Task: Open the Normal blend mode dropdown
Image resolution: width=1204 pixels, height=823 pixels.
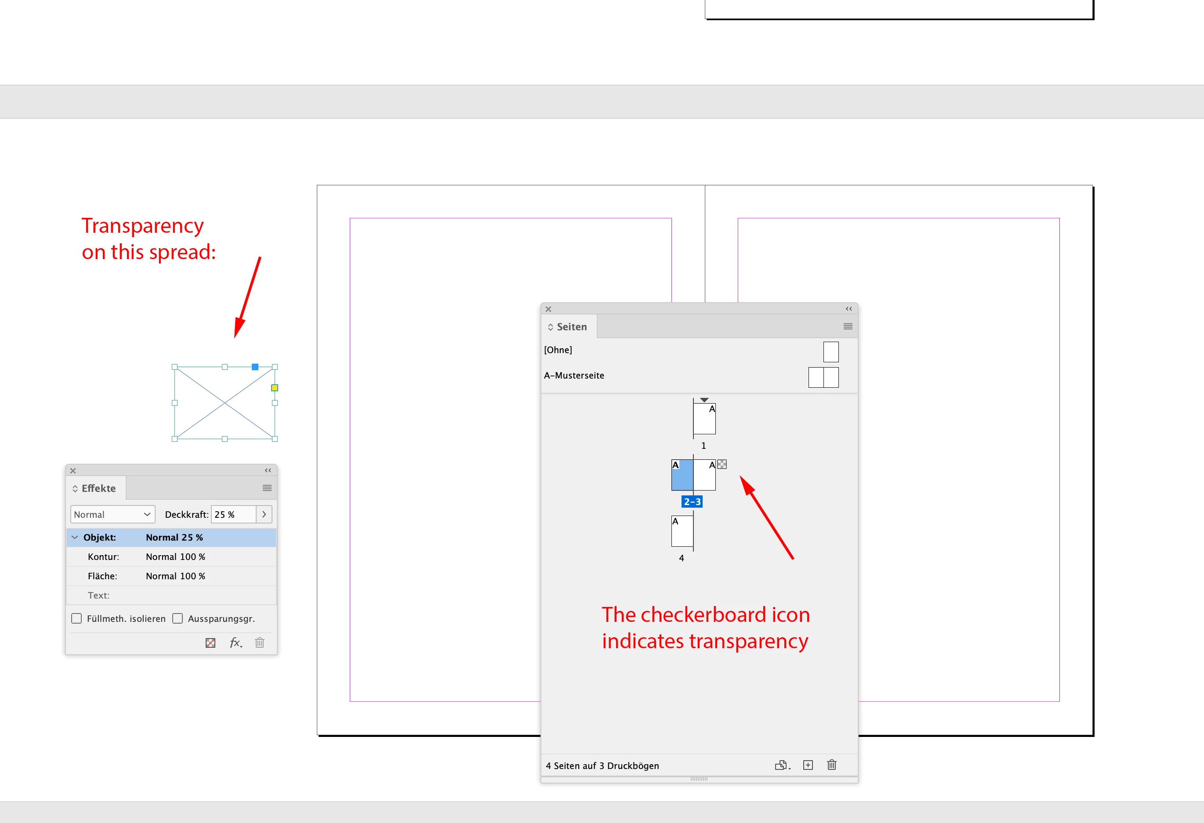Action: [112, 514]
